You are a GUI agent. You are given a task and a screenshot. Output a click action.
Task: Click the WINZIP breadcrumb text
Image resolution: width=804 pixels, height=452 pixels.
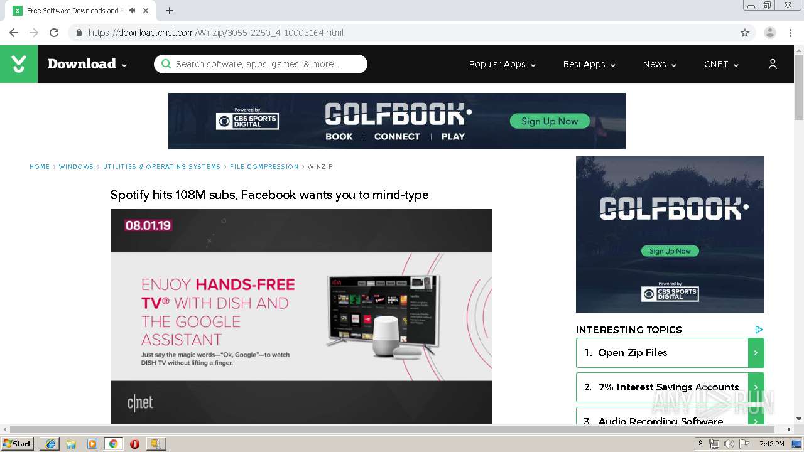(320, 167)
